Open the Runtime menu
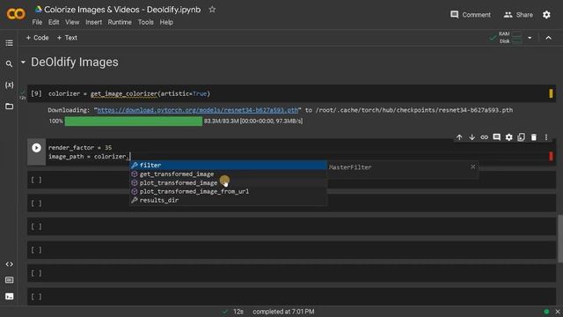The width and height of the screenshot is (563, 317). 120,22
